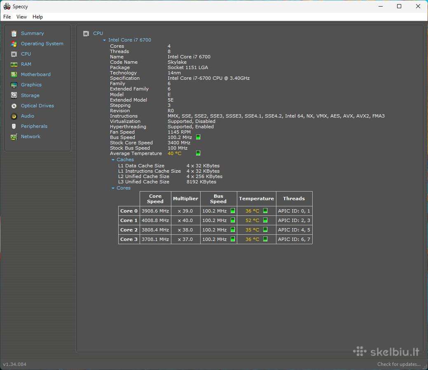View the Optical Drives section
The image size is (428, 370).
click(37, 106)
